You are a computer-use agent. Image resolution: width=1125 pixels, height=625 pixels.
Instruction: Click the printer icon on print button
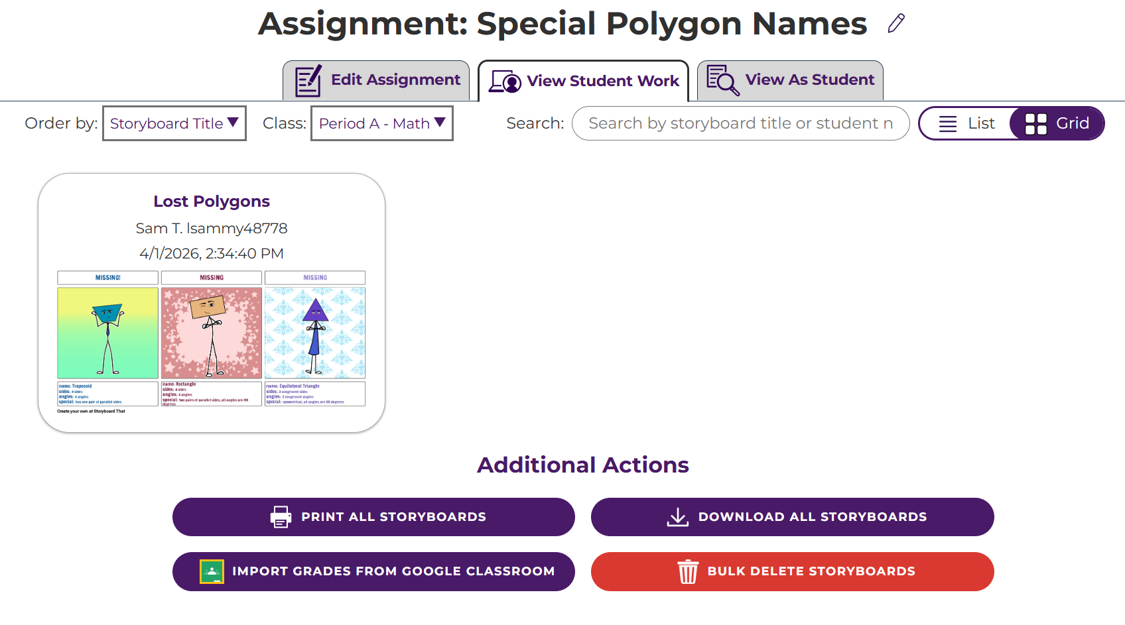point(281,517)
